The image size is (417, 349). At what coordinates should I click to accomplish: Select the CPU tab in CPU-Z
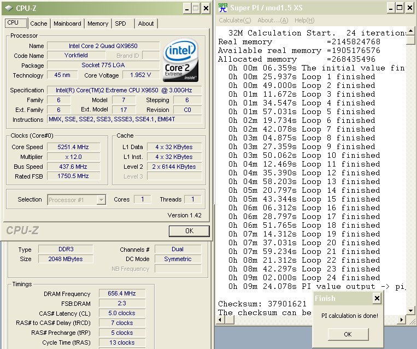click(x=16, y=23)
